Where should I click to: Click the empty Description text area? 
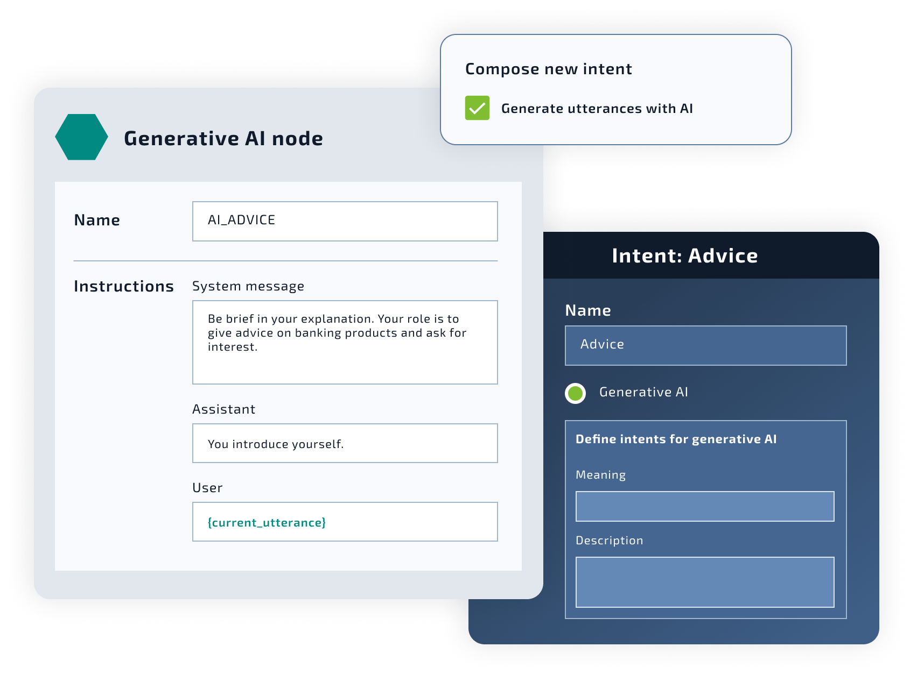[x=705, y=582]
